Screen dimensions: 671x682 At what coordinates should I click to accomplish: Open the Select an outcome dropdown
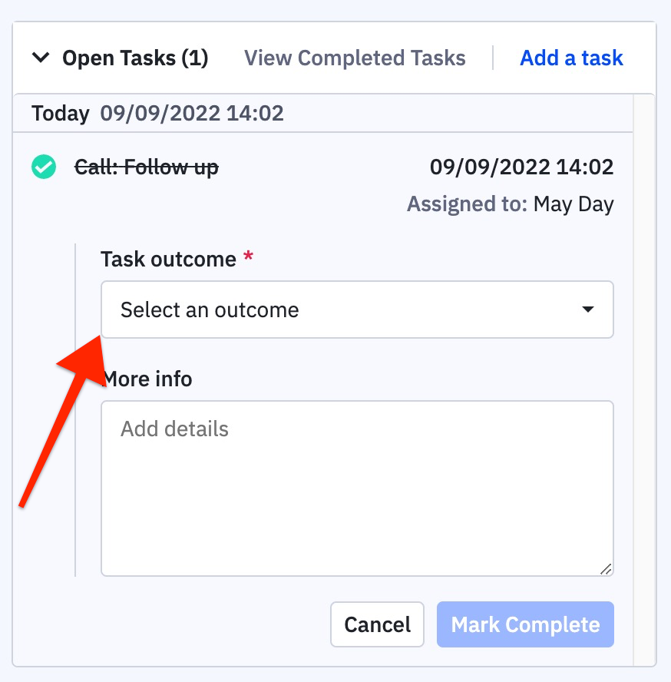(x=357, y=310)
